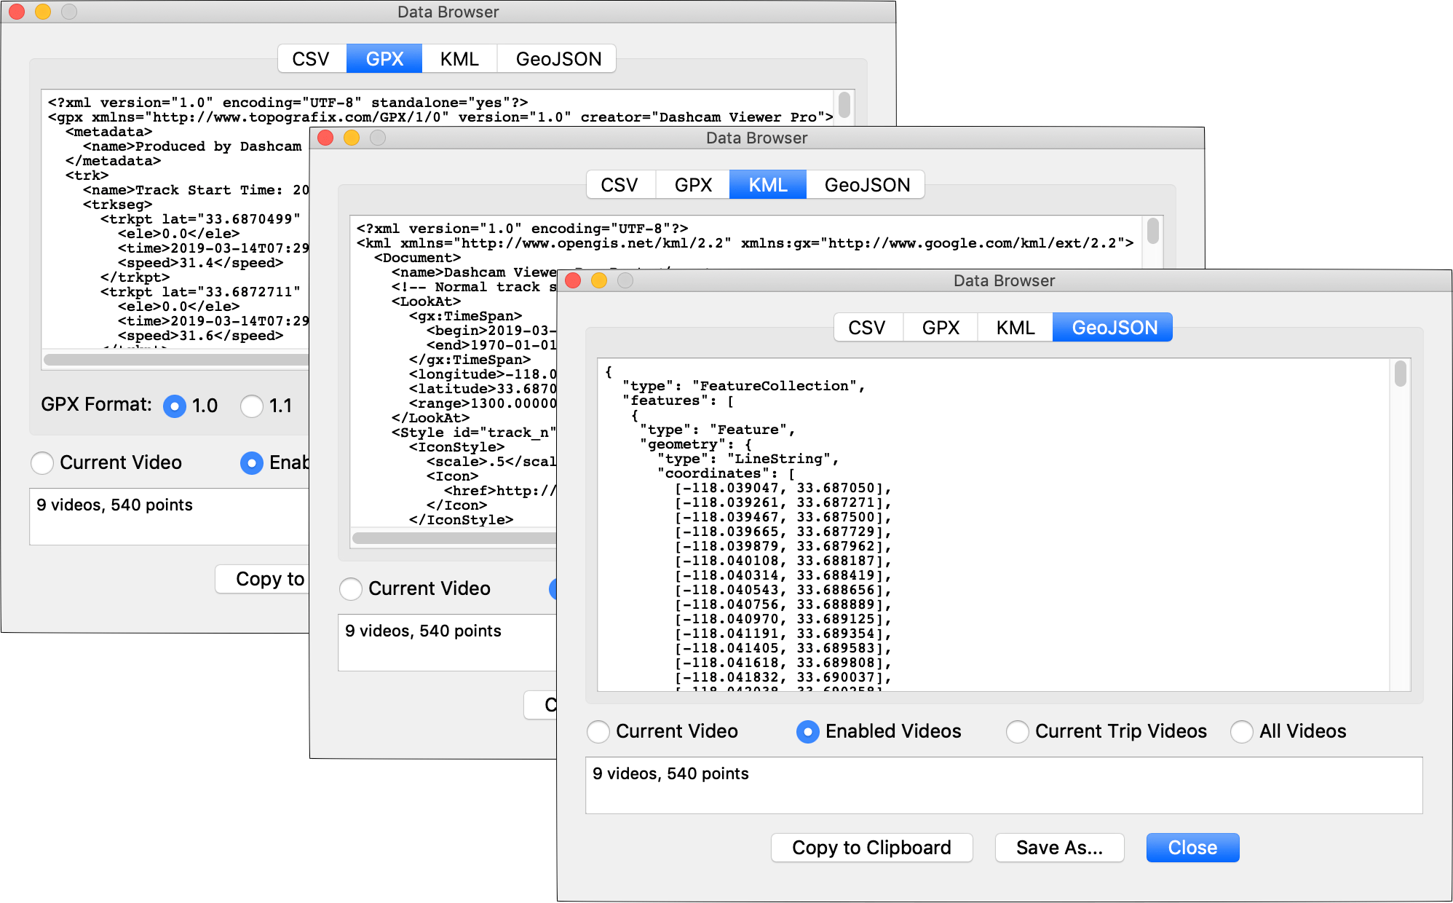Switch to CSV tab in GeoJSON window
This screenshot has width=1453, height=903.
[x=867, y=328]
